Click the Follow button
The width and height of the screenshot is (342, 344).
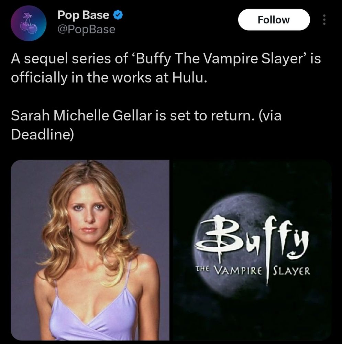274,20
